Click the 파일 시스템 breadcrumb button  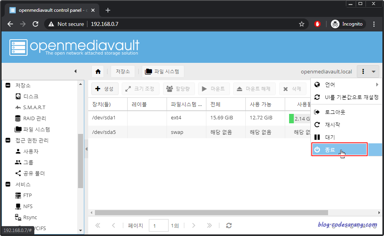(163, 71)
